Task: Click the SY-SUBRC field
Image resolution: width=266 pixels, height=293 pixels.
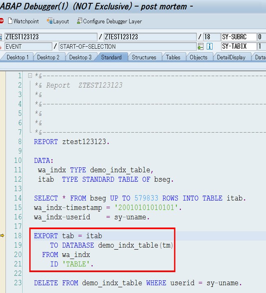Action: tap(239, 37)
